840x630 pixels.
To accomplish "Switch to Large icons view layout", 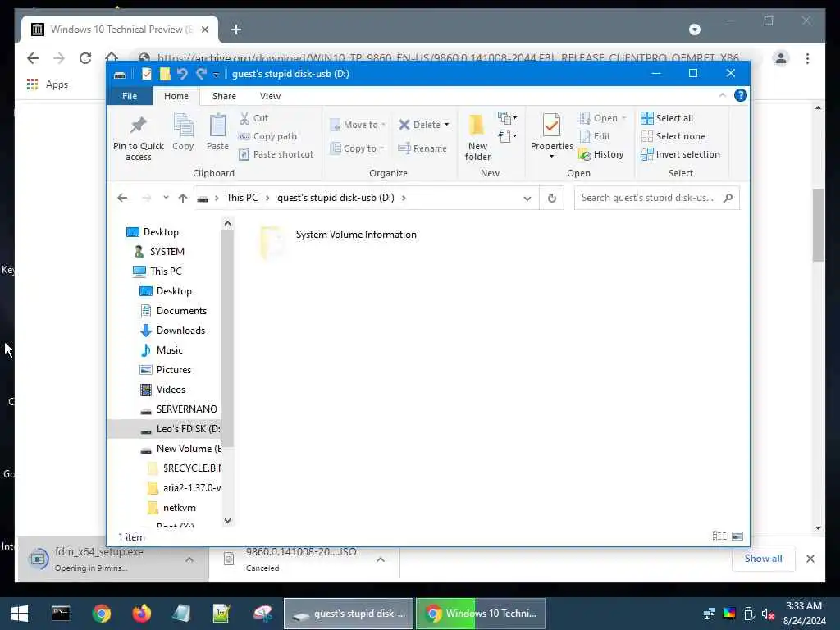I will tap(737, 536).
